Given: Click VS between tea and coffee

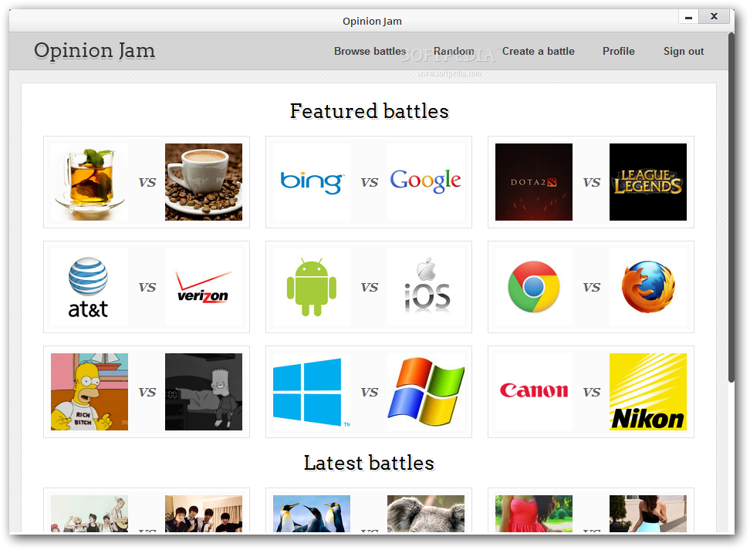Looking at the screenshot, I should click(147, 182).
